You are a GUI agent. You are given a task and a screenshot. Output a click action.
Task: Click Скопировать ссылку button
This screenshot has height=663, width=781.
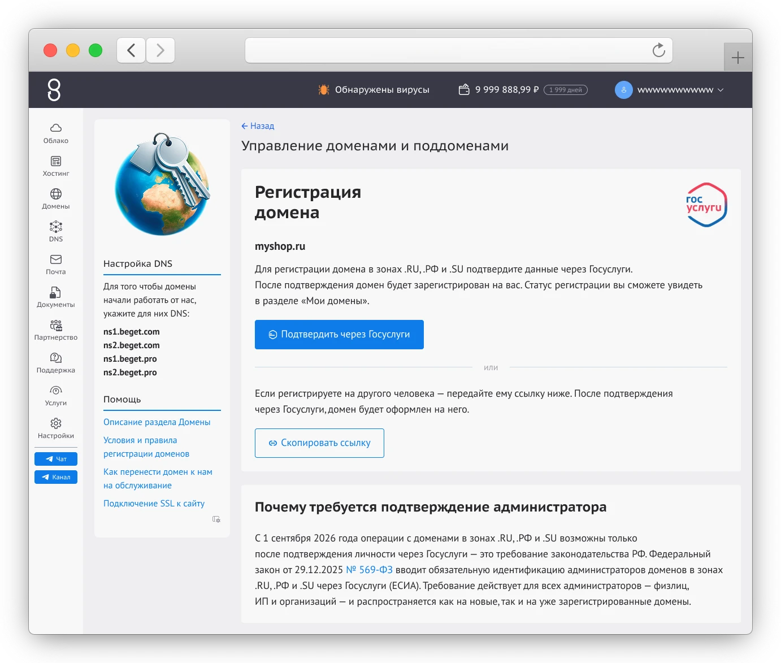coord(319,443)
